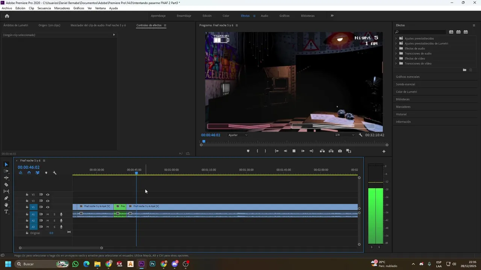The image size is (481, 270).
Task: Toggle Snap in timeline
Action: pyautogui.click(x=29, y=173)
